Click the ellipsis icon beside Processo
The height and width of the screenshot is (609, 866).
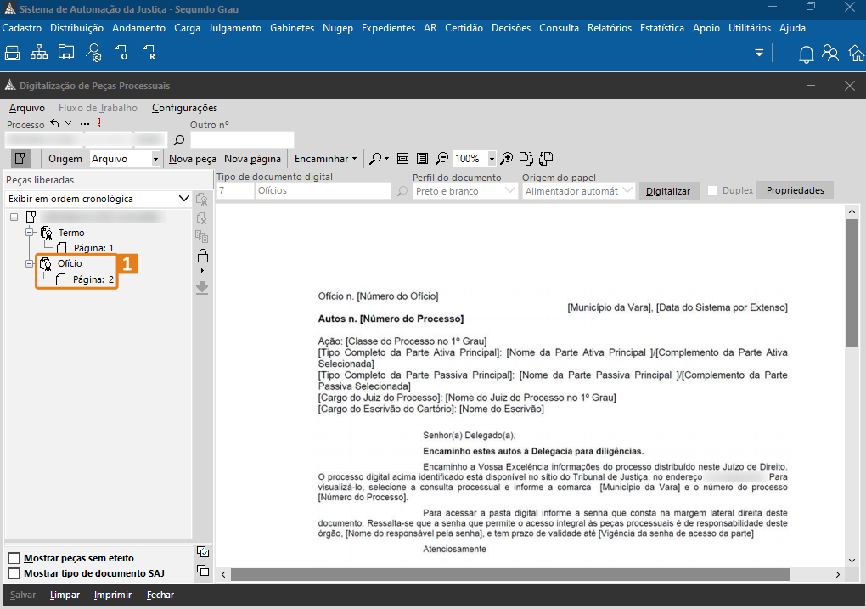click(85, 124)
